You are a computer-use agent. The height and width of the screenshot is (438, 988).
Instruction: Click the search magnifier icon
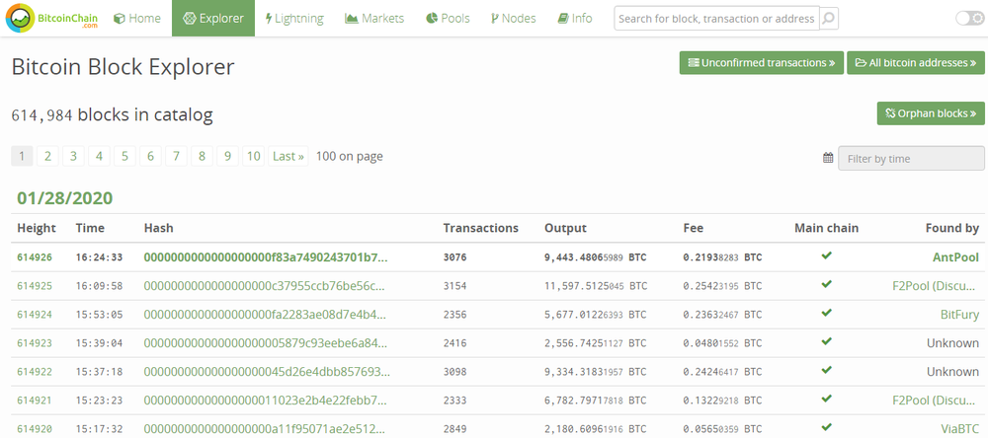click(829, 19)
